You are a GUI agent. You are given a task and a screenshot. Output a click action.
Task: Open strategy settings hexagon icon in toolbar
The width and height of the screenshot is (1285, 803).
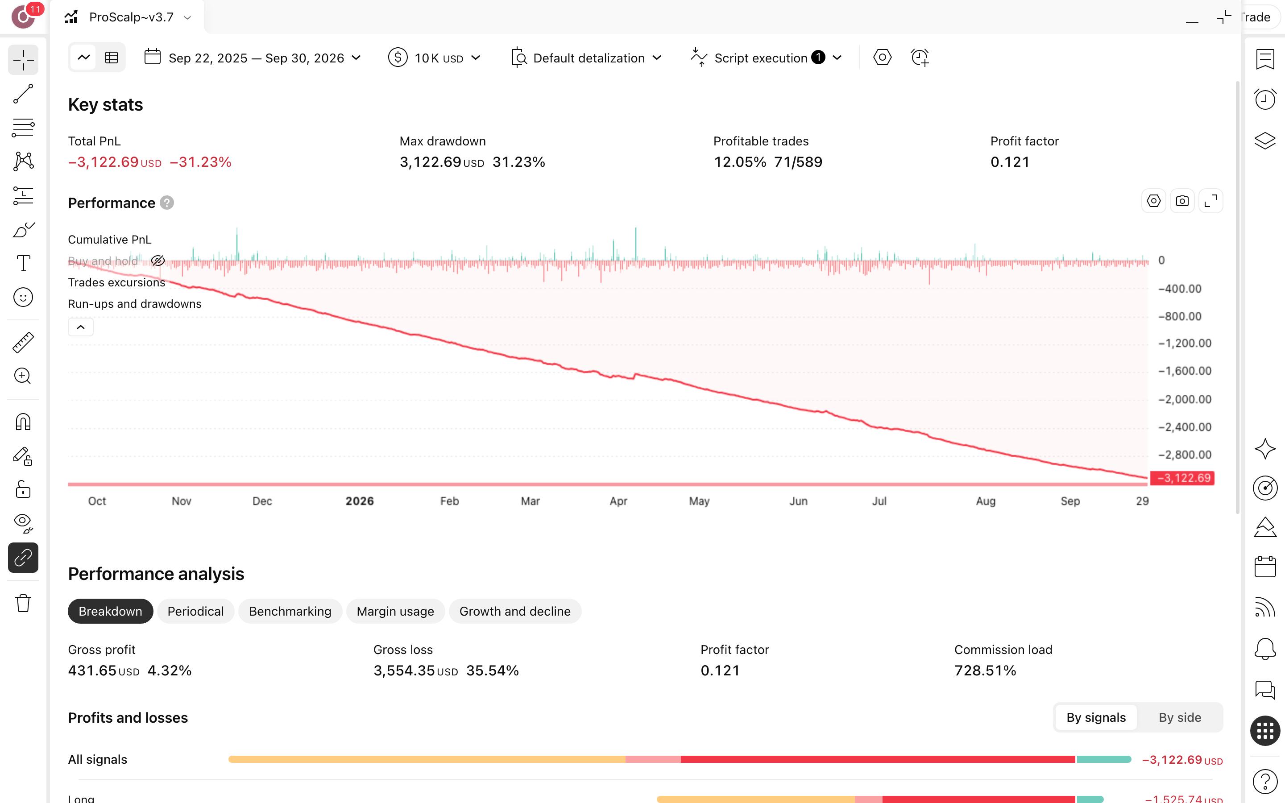point(882,58)
